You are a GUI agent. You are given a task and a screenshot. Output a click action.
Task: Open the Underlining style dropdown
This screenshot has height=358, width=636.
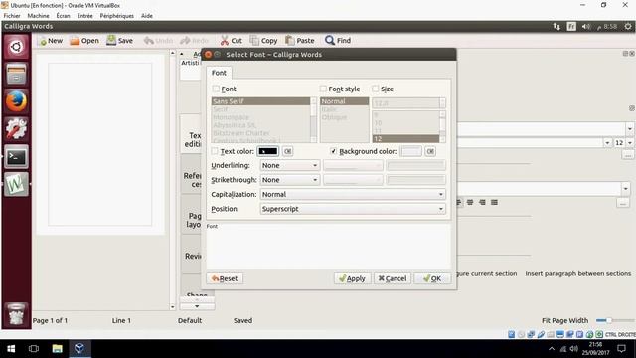point(289,166)
